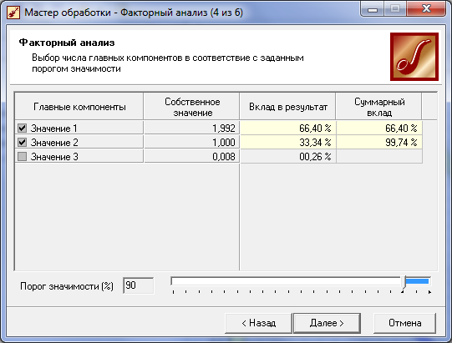Minimize the wizard window
This screenshot has width=452, height=343.
373,10
